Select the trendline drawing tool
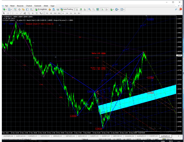184x142 pixels. 21,13
